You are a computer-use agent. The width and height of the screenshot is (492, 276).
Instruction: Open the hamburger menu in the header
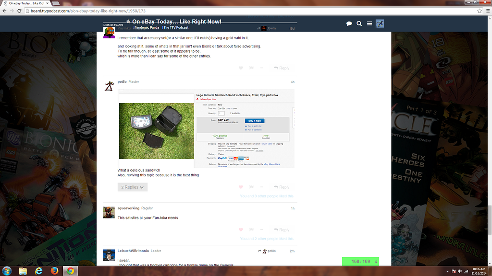(369, 23)
